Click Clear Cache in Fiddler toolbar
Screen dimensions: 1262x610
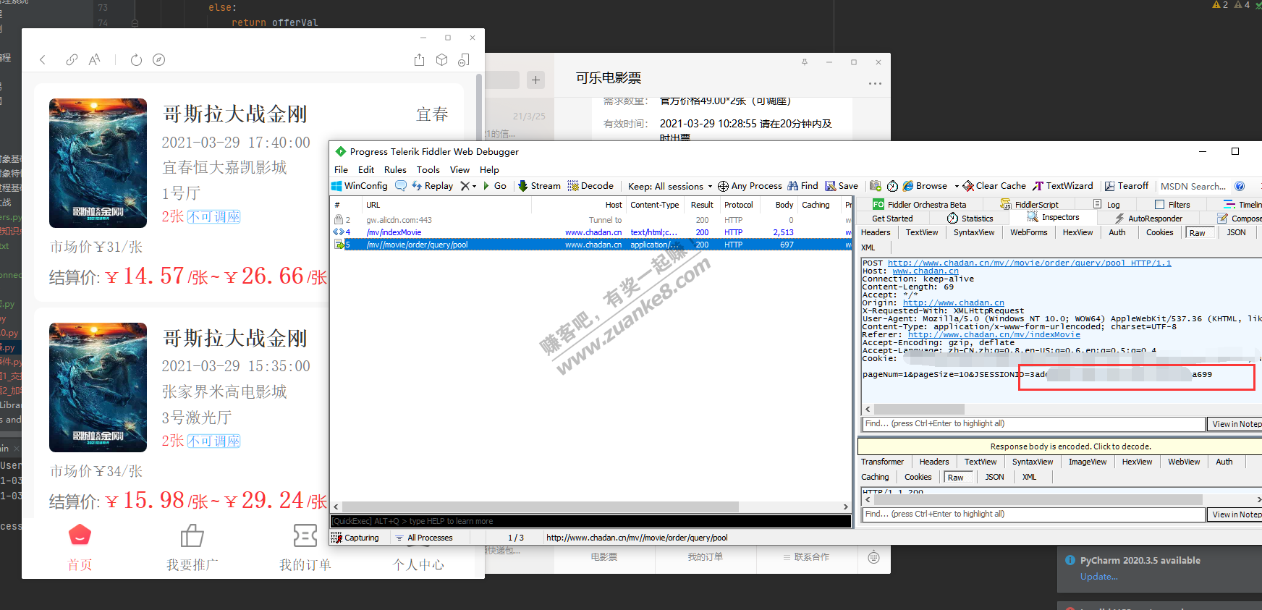coord(994,186)
